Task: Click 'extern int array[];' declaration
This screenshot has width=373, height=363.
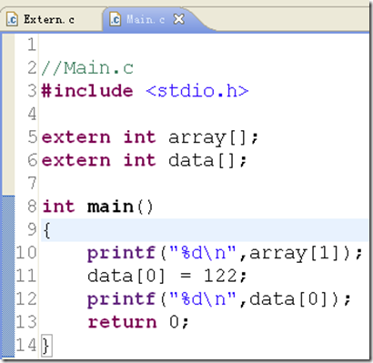Action: tap(150, 138)
